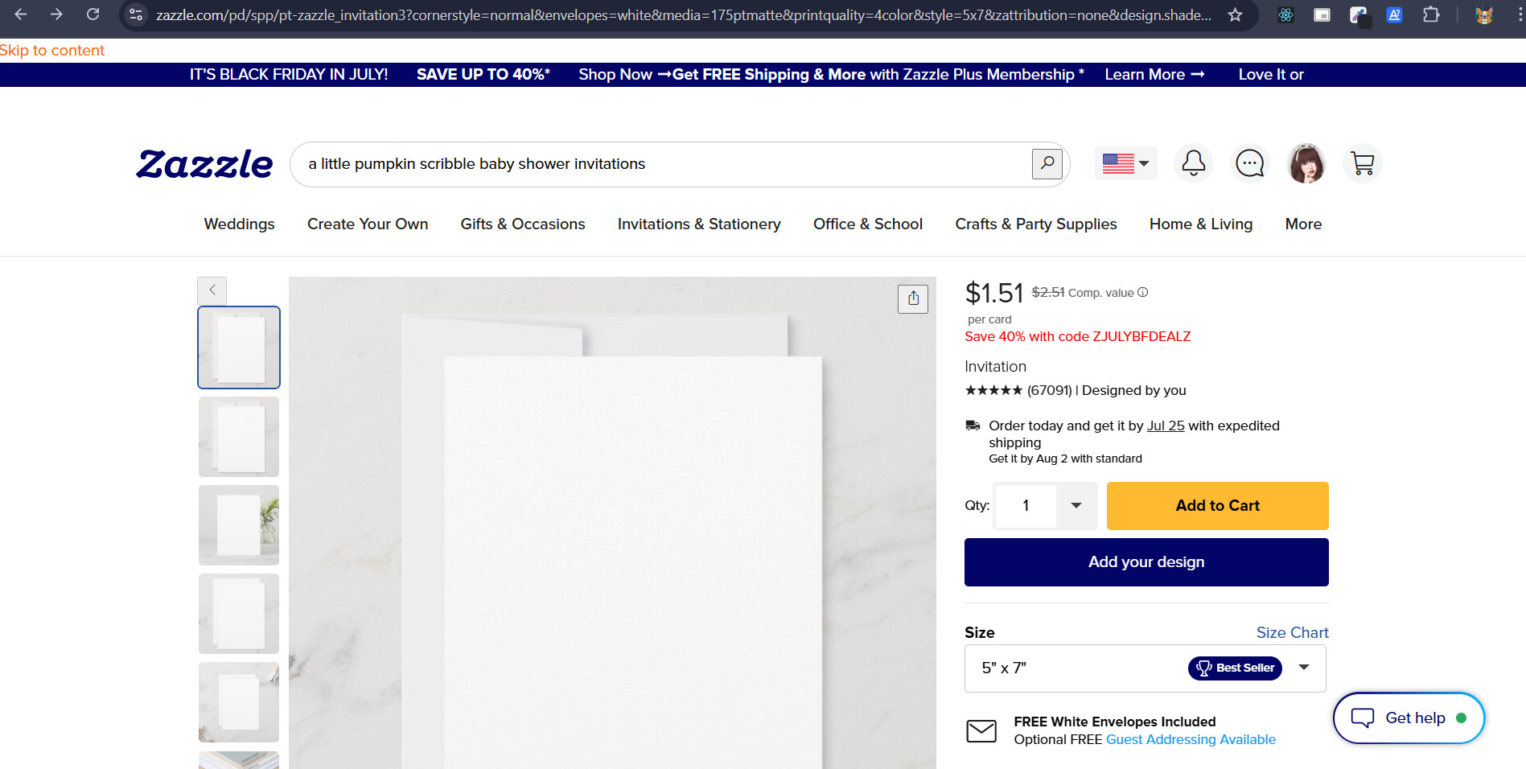Open the Home & Living menu
Image resolution: width=1526 pixels, height=769 pixels.
[1201, 224]
